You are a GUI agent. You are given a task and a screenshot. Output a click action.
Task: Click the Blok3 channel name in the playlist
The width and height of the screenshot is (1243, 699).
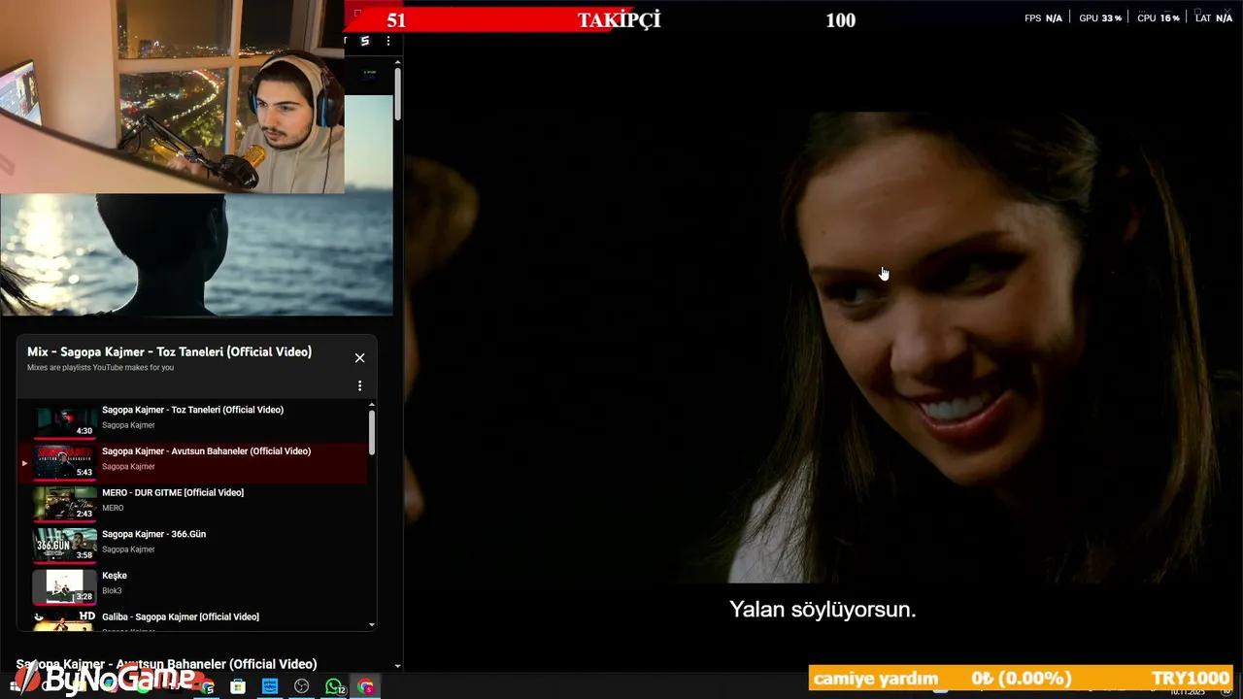point(113,590)
